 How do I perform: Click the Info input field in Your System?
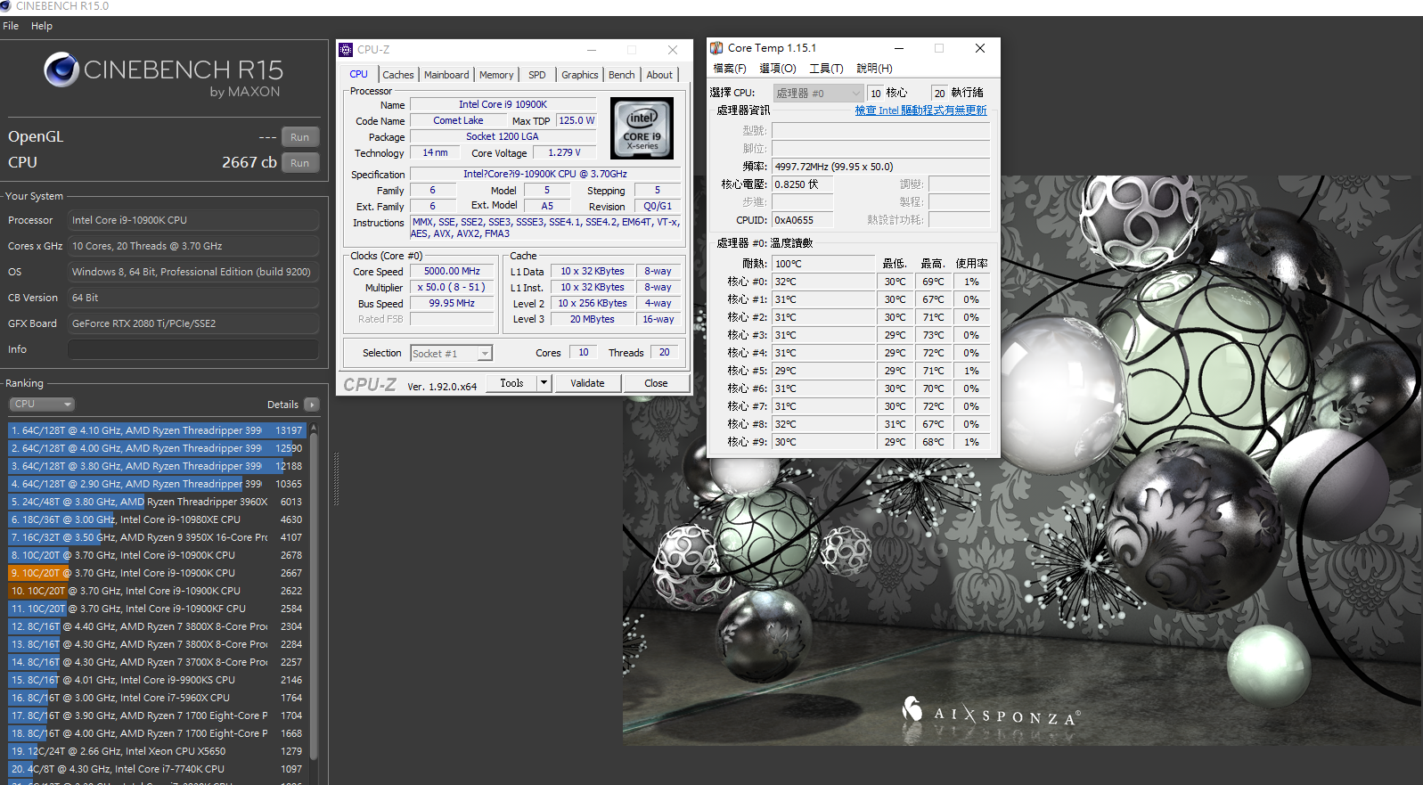pyautogui.click(x=193, y=349)
